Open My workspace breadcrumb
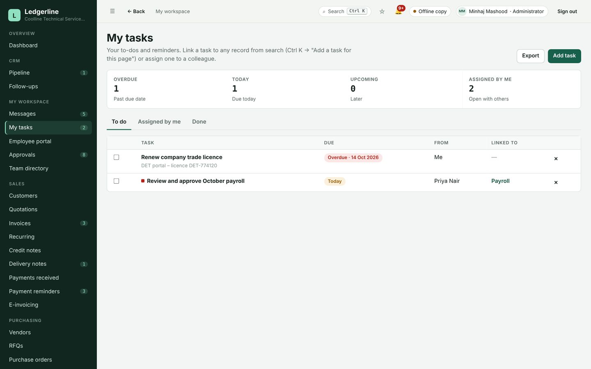 click(x=173, y=11)
